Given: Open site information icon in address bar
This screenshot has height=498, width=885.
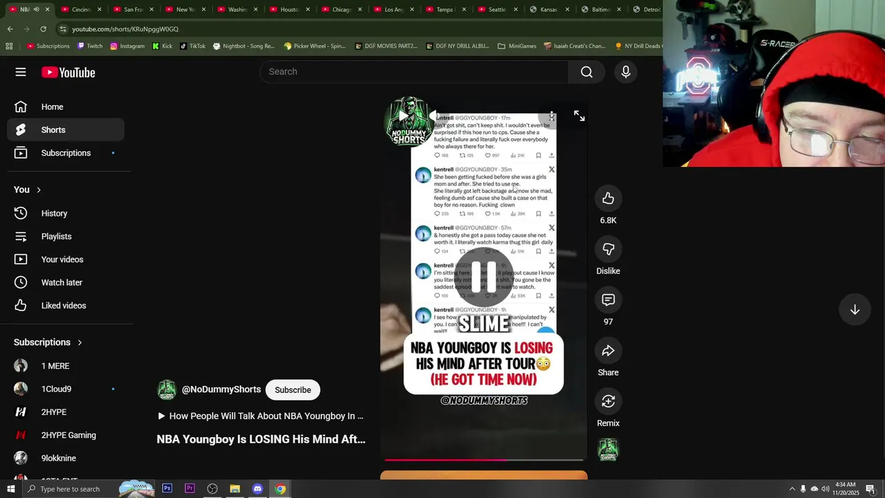Looking at the screenshot, I should (63, 29).
